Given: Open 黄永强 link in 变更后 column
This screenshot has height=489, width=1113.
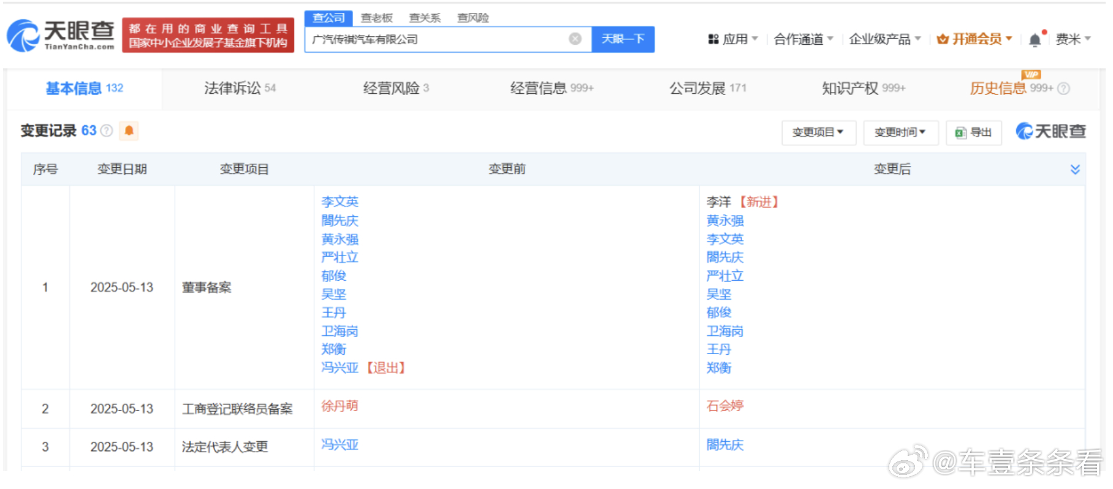Looking at the screenshot, I should pos(725,220).
